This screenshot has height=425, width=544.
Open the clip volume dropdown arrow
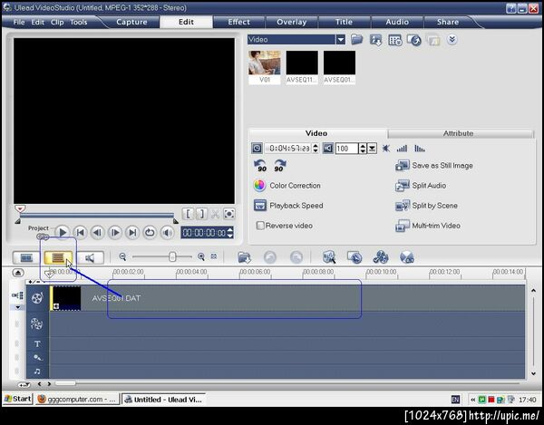[x=372, y=149]
